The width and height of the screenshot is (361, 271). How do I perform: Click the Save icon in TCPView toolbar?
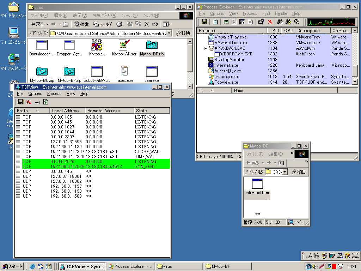(x=21, y=102)
